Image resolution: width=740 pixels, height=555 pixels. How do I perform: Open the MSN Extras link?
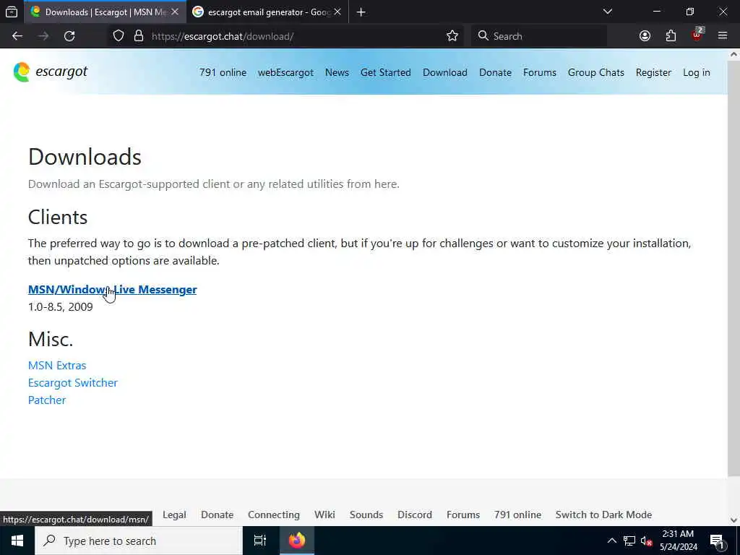[57, 365]
